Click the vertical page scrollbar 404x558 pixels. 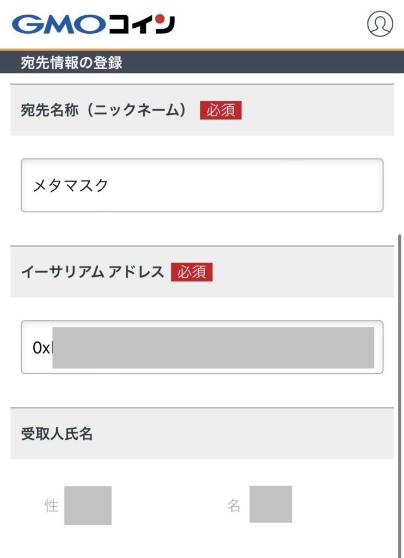click(400, 381)
